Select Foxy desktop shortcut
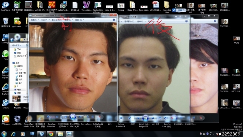243x137 pixels. click(6, 55)
